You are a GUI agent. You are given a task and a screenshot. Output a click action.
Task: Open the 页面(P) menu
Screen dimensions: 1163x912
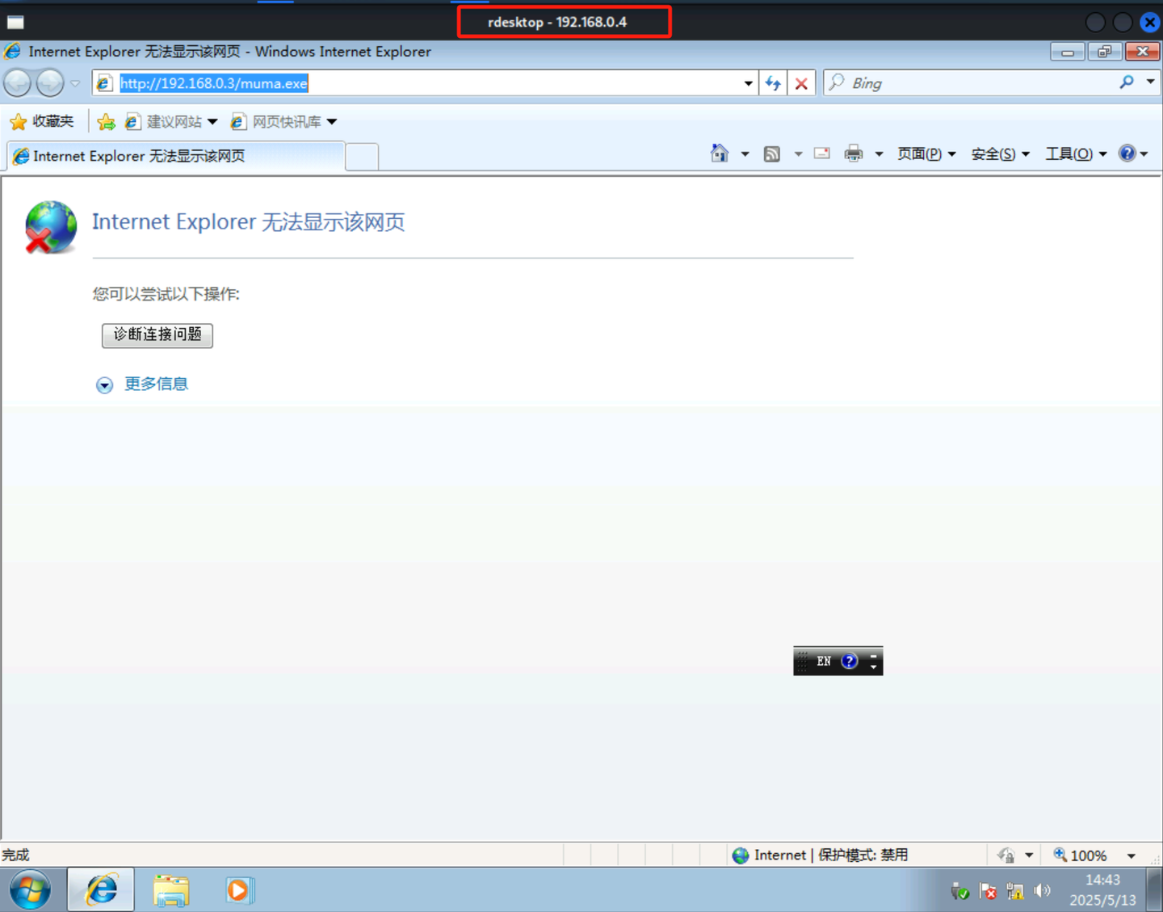[926, 153]
